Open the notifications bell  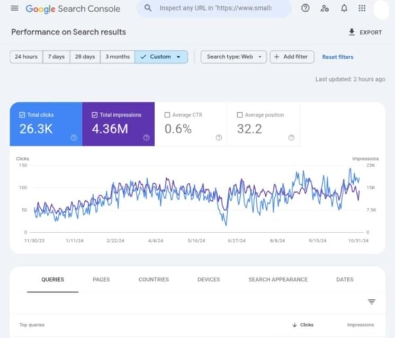[x=344, y=8]
